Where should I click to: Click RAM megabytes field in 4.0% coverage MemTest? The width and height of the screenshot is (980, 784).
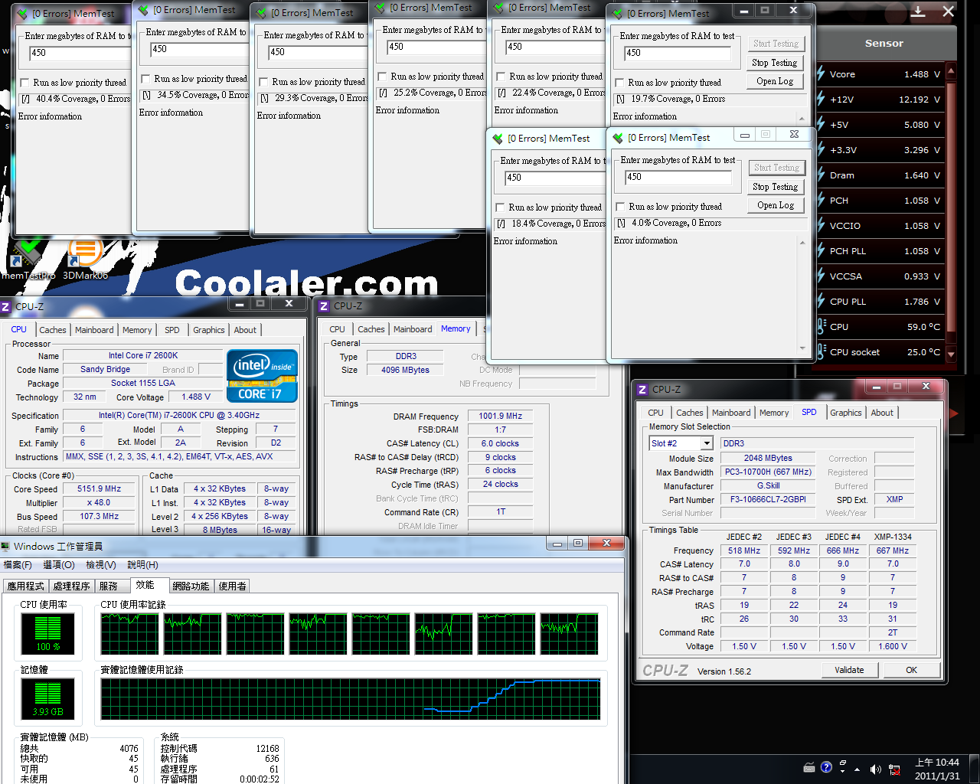tap(678, 177)
